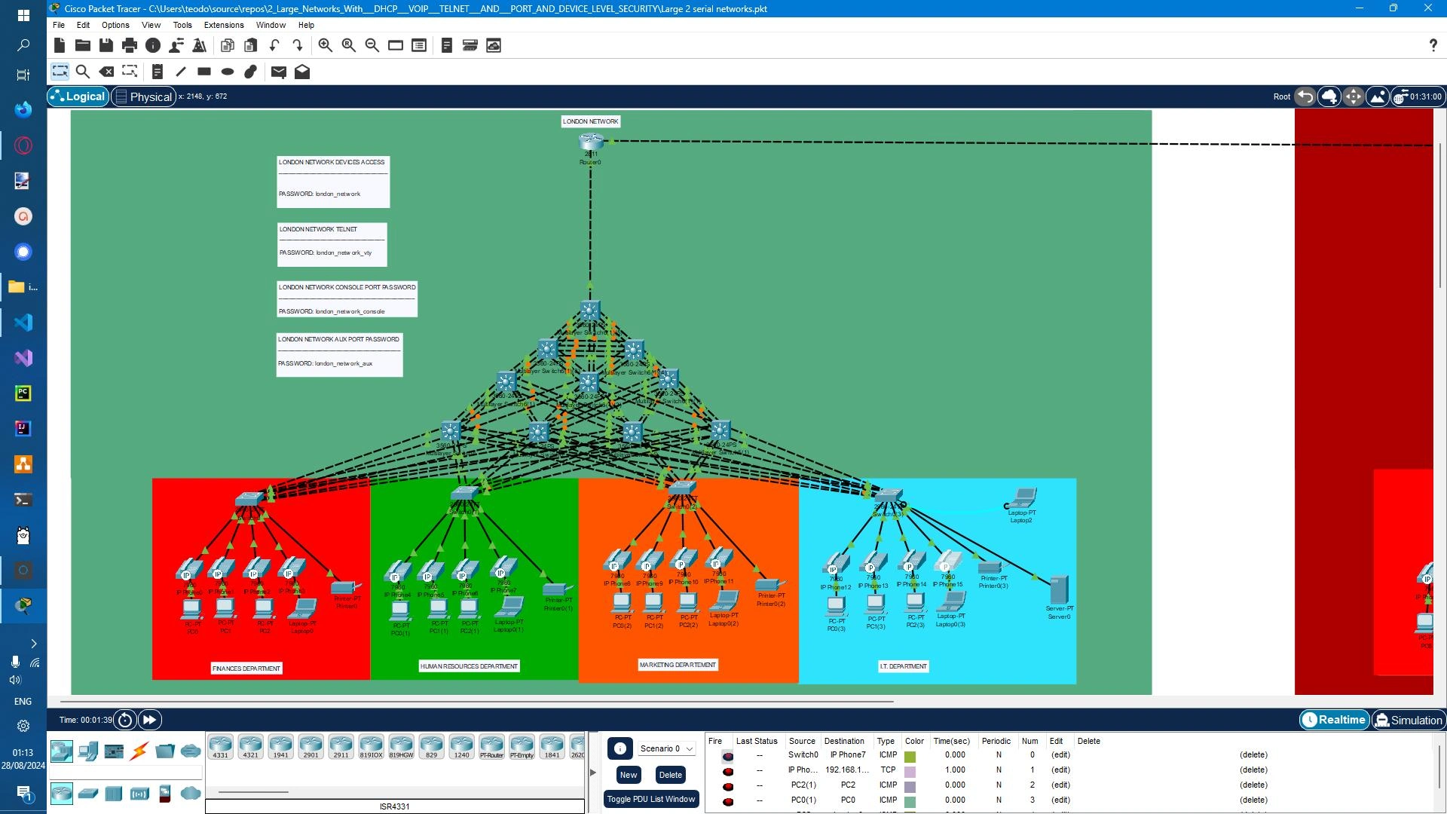Reset workspace zoom
This screenshot has height=814, width=1447.
click(x=349, y=45)
